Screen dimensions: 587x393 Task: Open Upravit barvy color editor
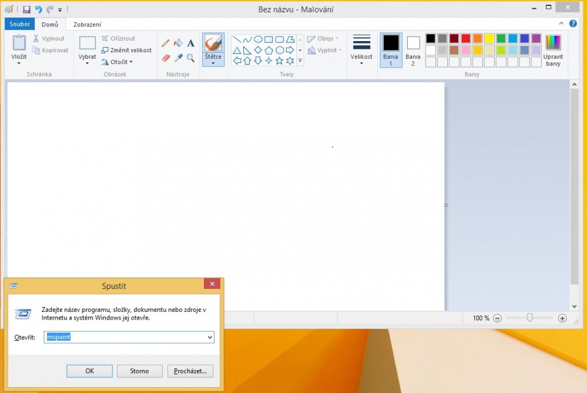click(x=552, y=51)
